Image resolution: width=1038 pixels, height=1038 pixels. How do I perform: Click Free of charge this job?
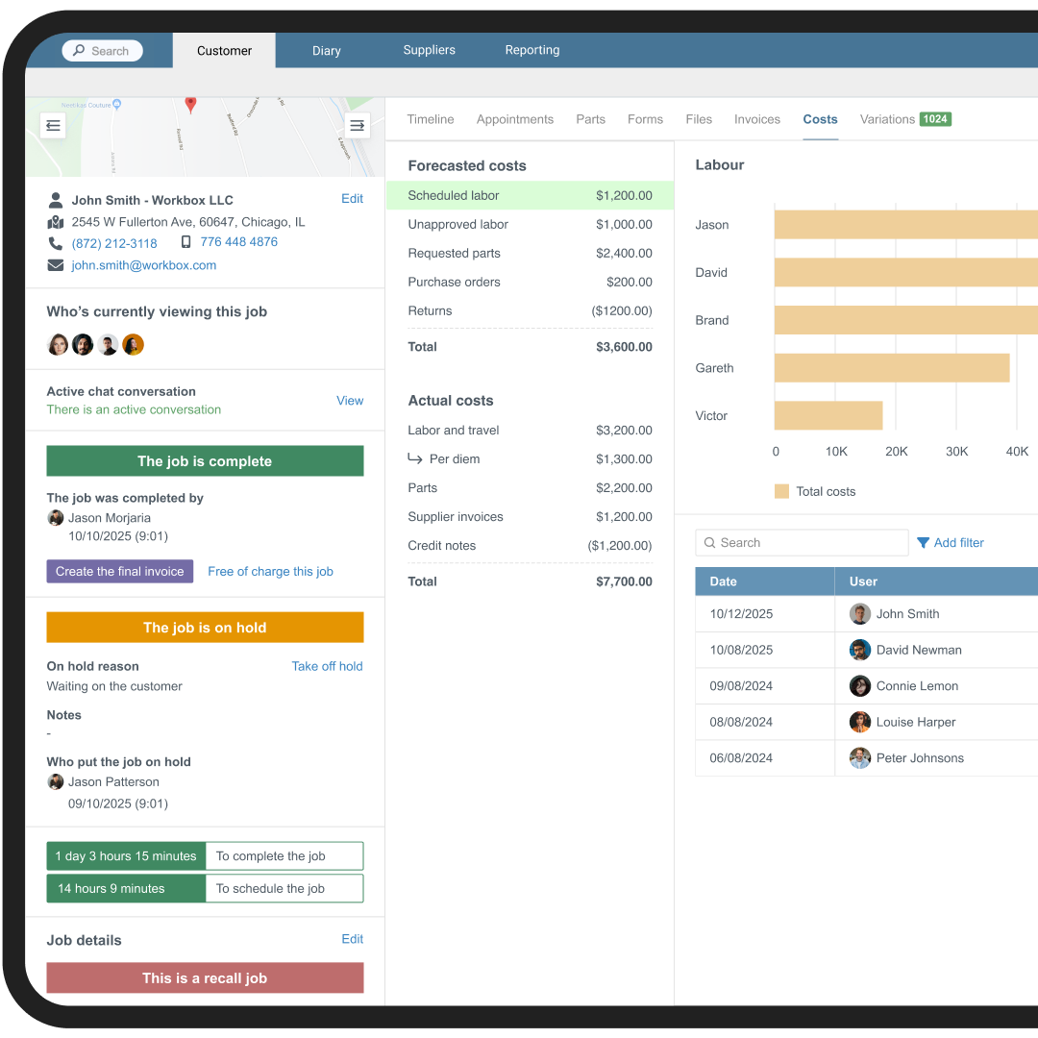tap(270, 571)
